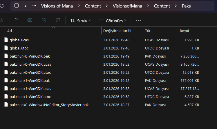Image resolution: width=217 pixels, height=129 pixels.
Task: Click the Share icon in toolbar
Action: [44, 20]
